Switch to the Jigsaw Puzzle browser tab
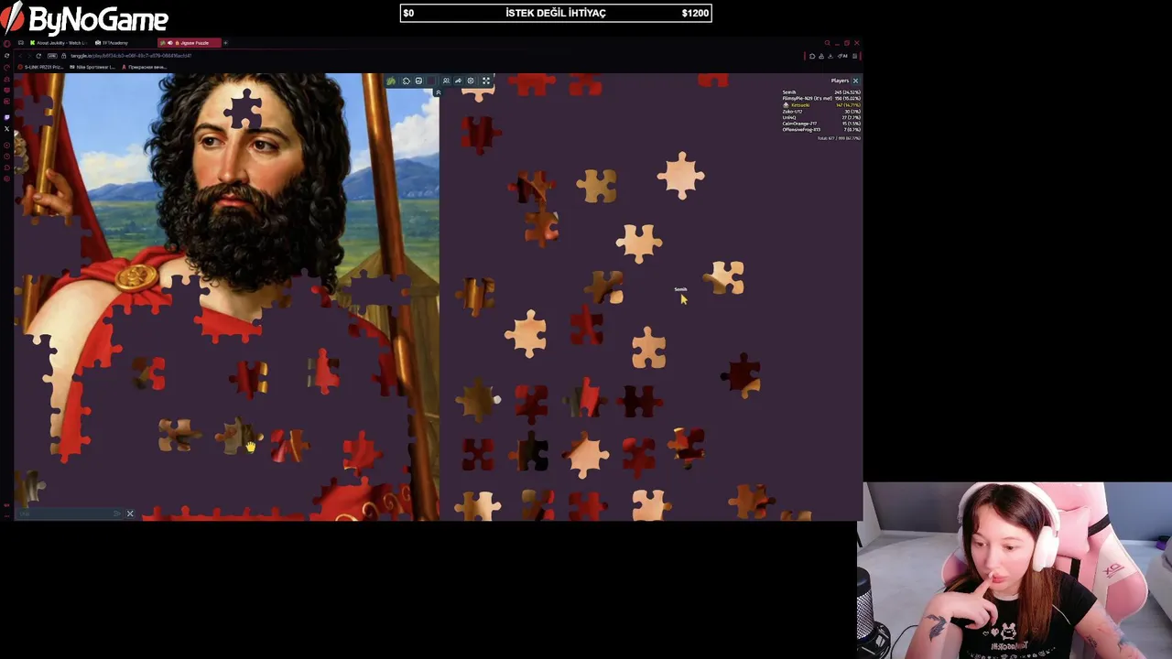This screenshot has height=659, width=1172. coord(190,43)
